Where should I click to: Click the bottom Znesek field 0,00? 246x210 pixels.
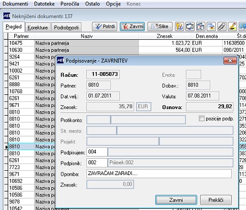[110, 184]
